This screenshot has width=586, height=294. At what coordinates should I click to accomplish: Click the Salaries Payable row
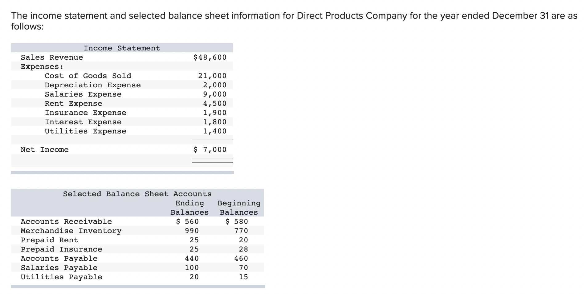point(59,267)
